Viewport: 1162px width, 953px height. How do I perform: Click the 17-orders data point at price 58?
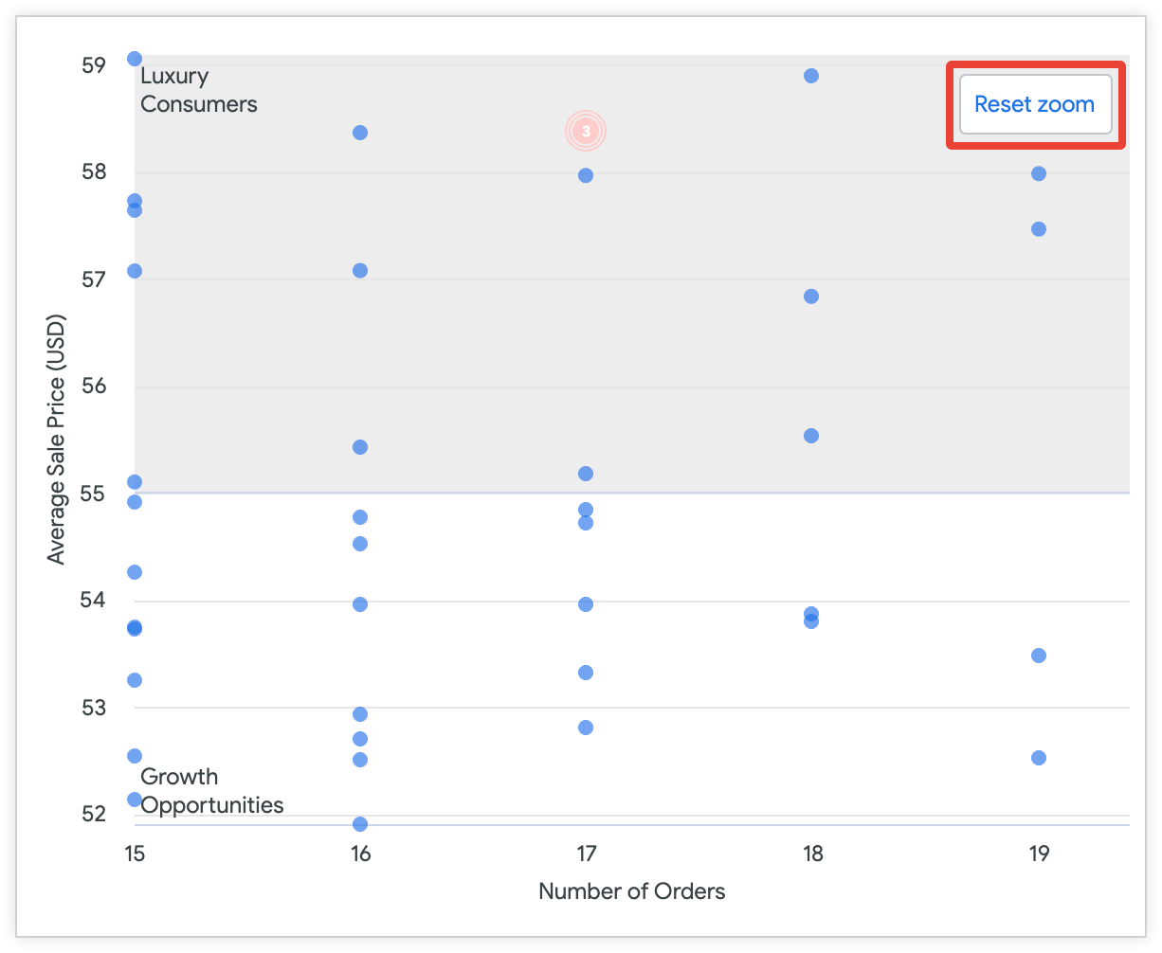586,175
